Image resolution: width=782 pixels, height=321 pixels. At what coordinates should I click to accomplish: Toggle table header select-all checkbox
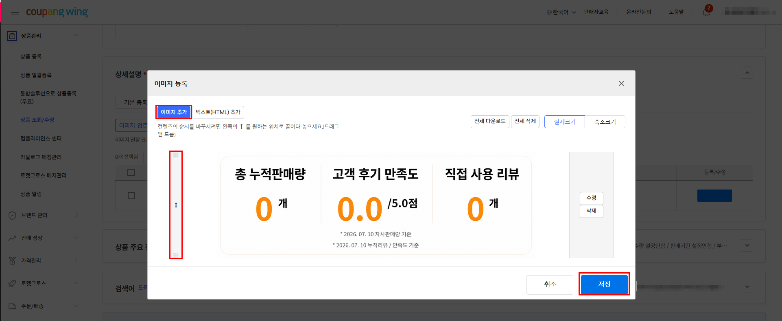tap(131, 172)
